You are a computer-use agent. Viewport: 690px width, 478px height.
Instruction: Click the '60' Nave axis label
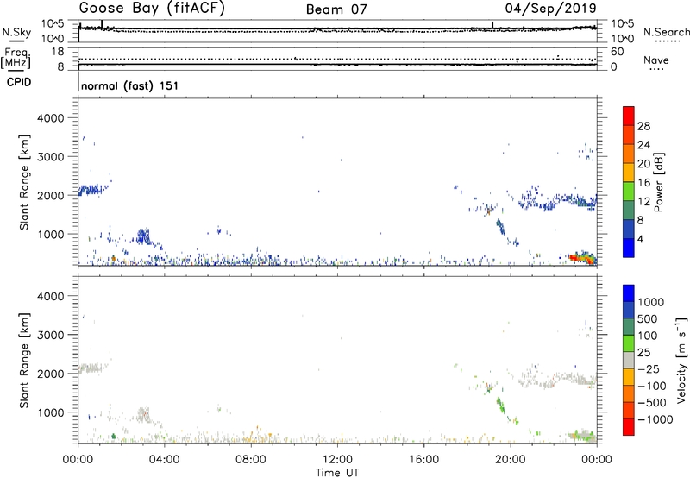click(x=617, y=52)
